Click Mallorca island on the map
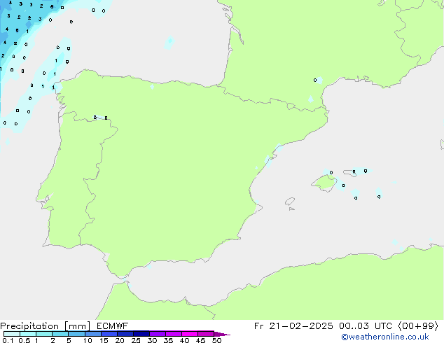The width and height of the screenshot is (444, 343). pos(324,183)
